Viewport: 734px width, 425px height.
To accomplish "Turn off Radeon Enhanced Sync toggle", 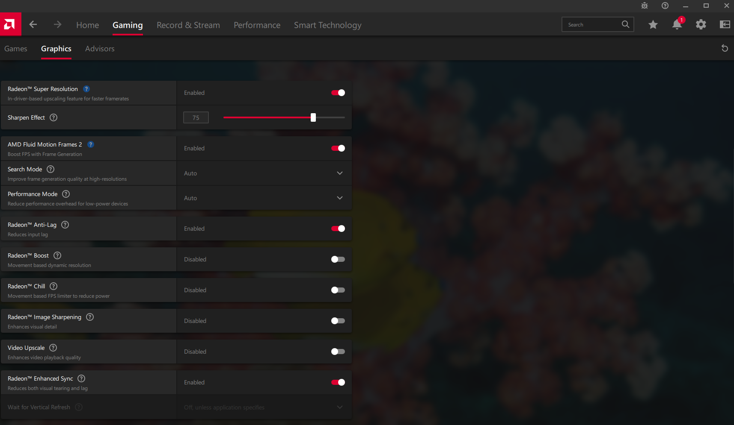I will [338, 382].
